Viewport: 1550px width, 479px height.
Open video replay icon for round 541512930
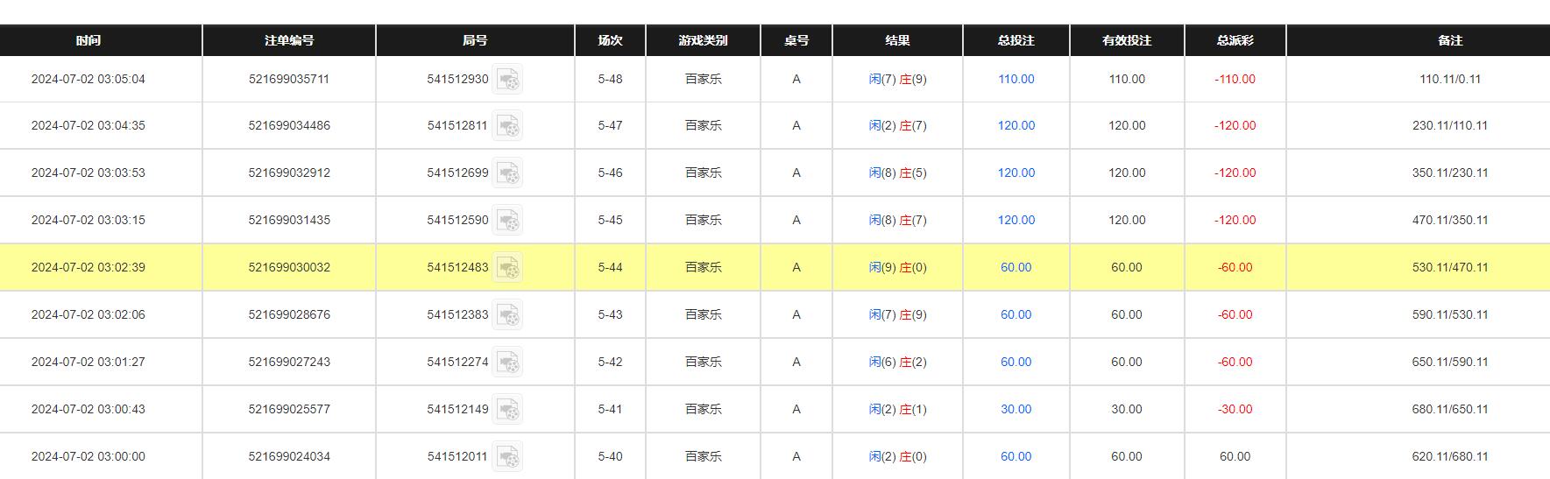[x=507, y=80]
